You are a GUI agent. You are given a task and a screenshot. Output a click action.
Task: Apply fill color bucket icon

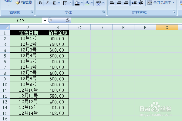tap(77, 3)
